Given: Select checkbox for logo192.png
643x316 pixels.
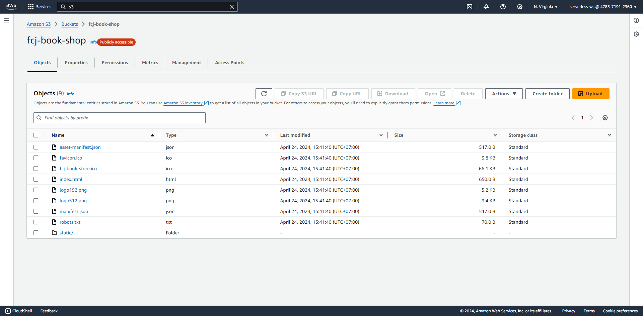Looking at the screenshot, I should (36, 190).
